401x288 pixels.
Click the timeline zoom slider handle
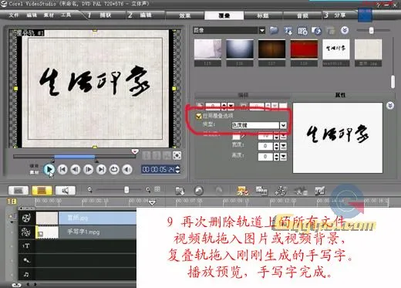[126, 190]
